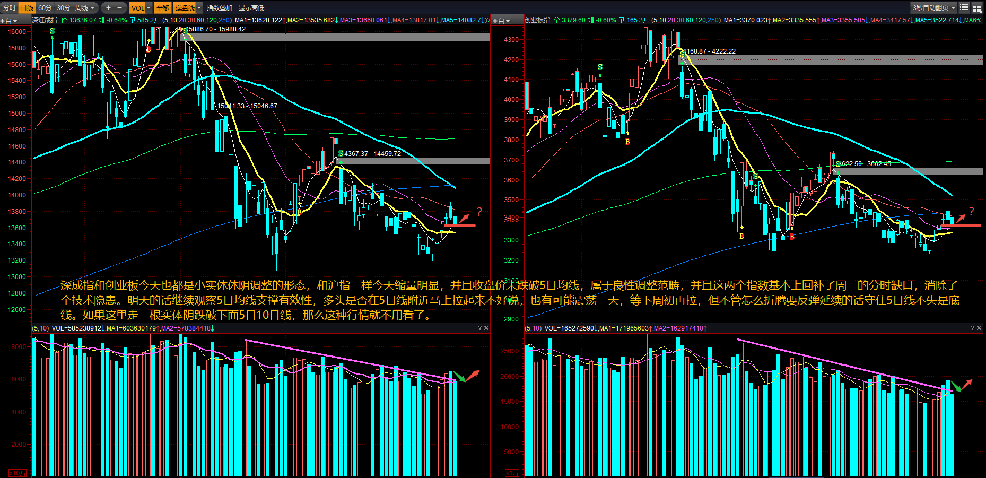Click the S sell marker above 4100 on 创业板指
The image size is (986, 478).
click(x=600, y=67)
